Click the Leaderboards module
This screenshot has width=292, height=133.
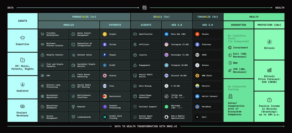[84, 117]
